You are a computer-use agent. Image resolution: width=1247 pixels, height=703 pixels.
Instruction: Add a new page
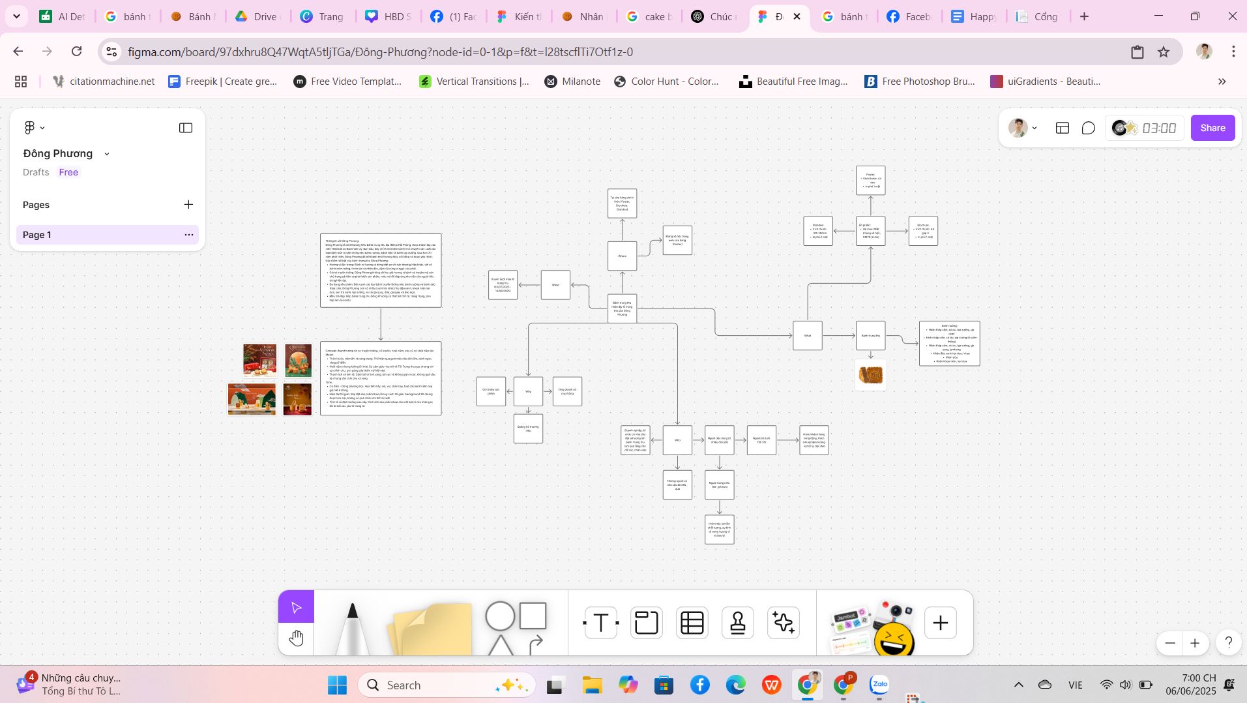click(188, 205)
